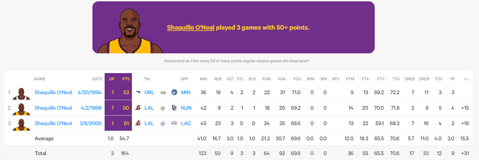Click Lakers logo in the 4/2/1998 row
This screenshot has height=160, width=479.
pyautogui.click(x=138, y=108)
